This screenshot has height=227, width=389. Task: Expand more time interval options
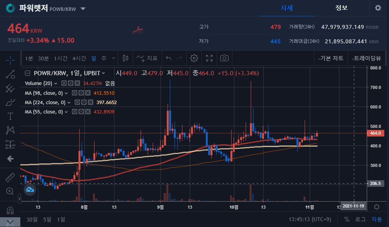click(113, 58)
